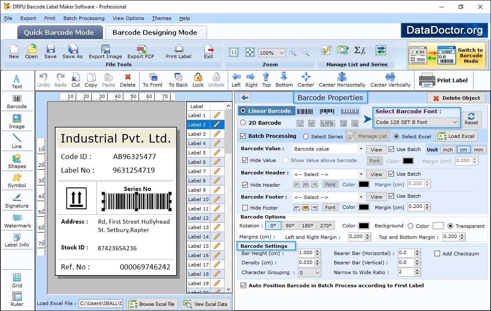Screen dimensions: 491x311
Task: Open the File menu
Action: pyautogui.click(x=8, y=18)
